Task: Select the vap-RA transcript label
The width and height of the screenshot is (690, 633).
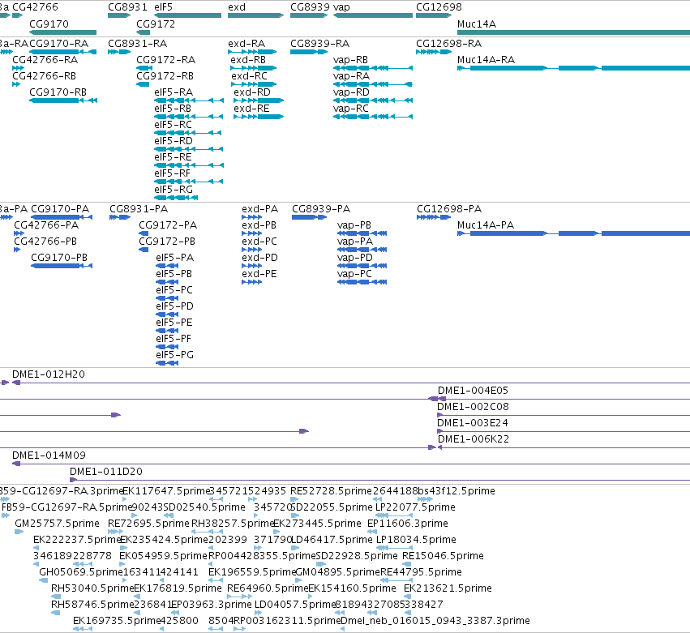Action: coord(351,76)
